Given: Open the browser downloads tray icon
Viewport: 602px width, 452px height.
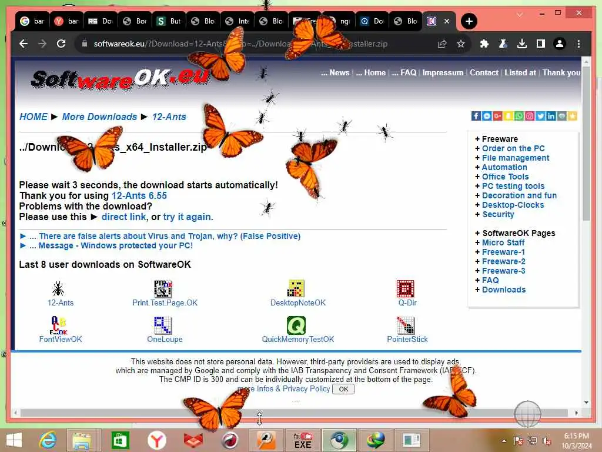Looking at the screenshot, I should click(x=522, y=44).
